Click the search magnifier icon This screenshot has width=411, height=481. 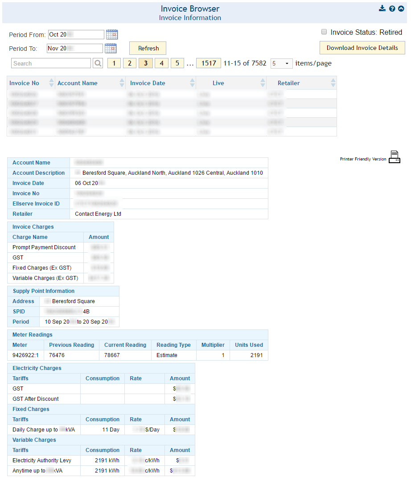pos(98,63)
